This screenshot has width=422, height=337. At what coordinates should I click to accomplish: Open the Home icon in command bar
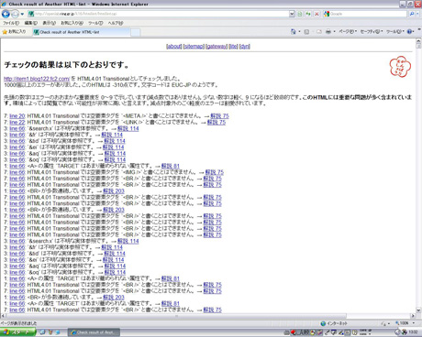point(294,31)
